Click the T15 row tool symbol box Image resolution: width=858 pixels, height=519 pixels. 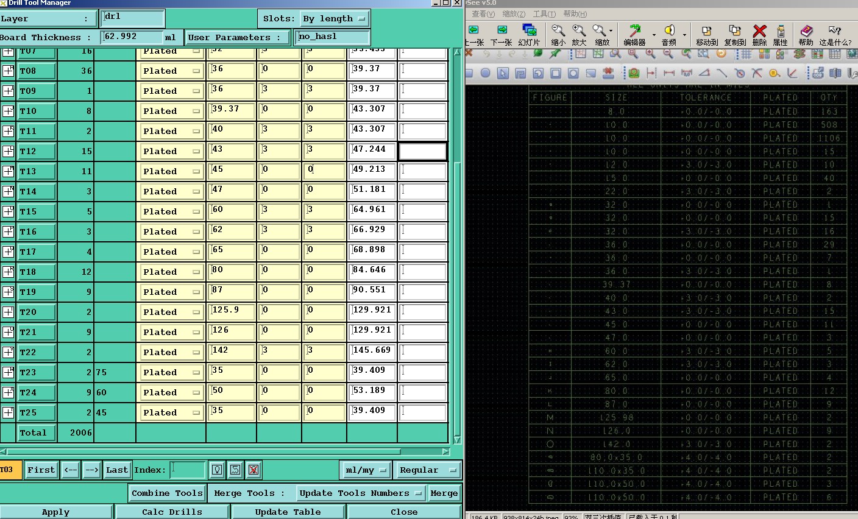tap(8, 211)
